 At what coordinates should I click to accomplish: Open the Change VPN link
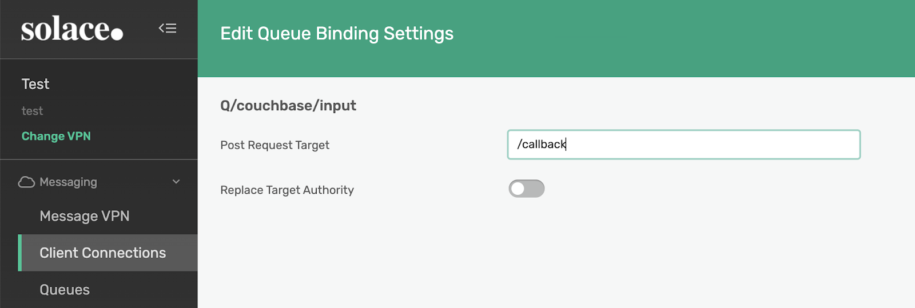56,136
